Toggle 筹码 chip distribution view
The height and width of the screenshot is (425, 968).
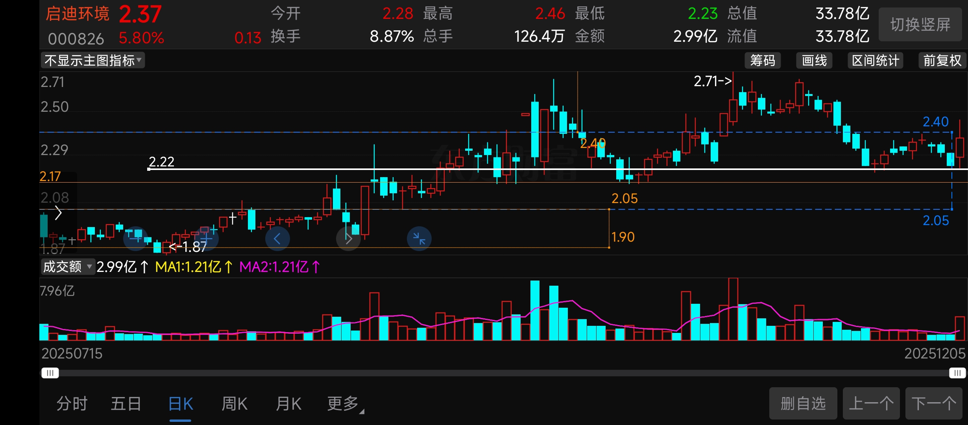762,61
